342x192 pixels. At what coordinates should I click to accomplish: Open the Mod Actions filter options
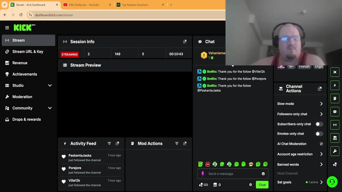tap(177, 143)
